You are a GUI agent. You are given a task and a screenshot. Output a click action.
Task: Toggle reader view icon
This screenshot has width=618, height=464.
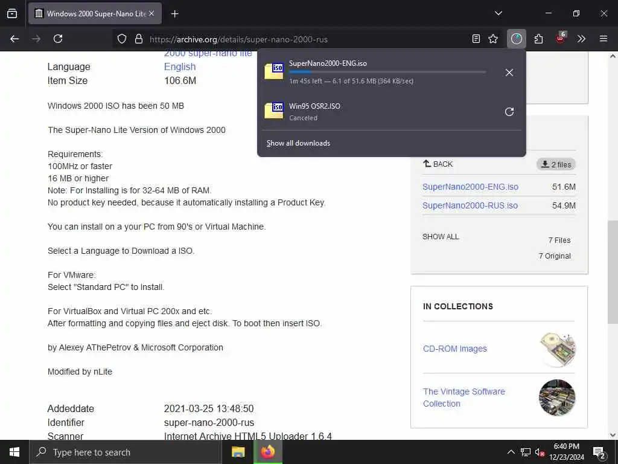coord(476,39)
